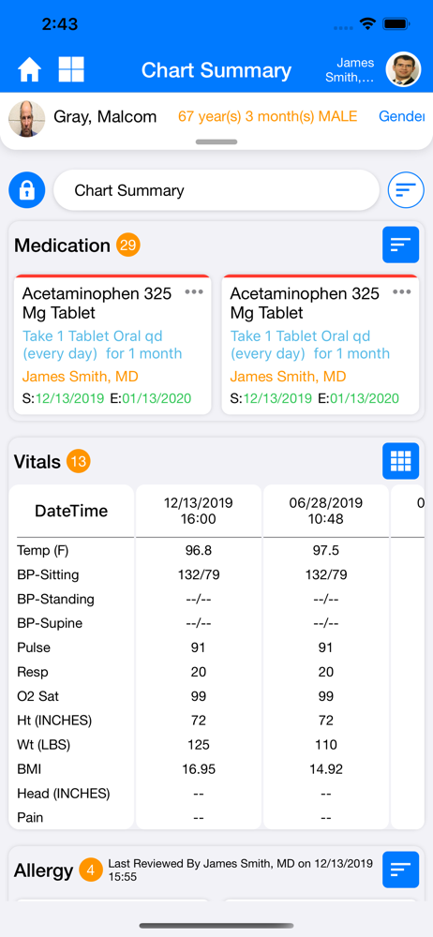Open the Allergy section list icon
Screen dimensions: 433x937
point(401,870)
